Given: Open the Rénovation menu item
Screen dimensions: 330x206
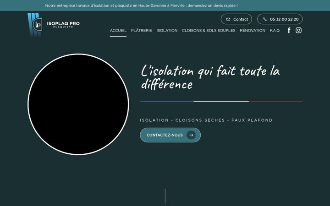Looking at the screenshot, I should tap(253, 31).
